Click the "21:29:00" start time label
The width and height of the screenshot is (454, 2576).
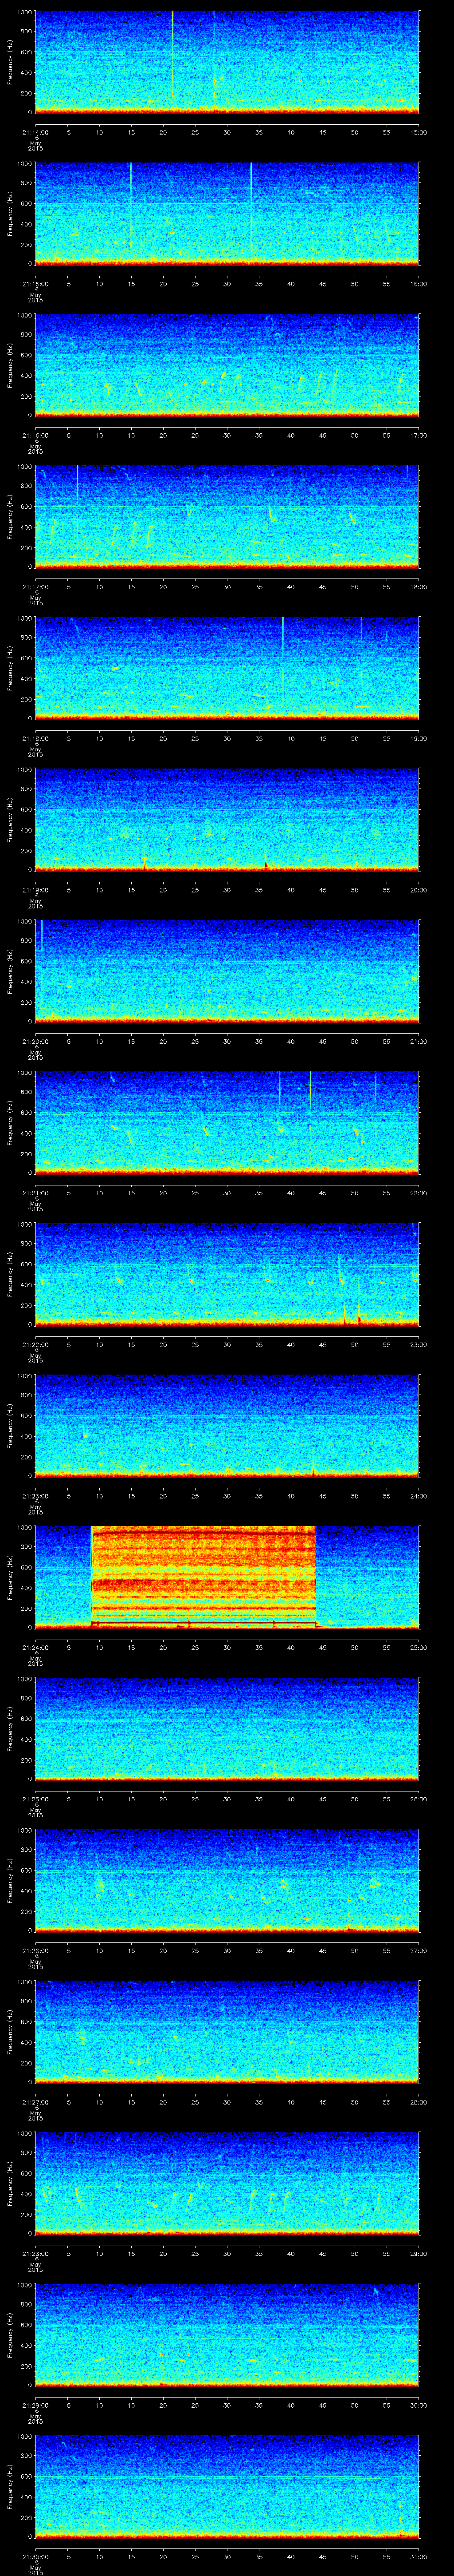tap(35, 2405)
